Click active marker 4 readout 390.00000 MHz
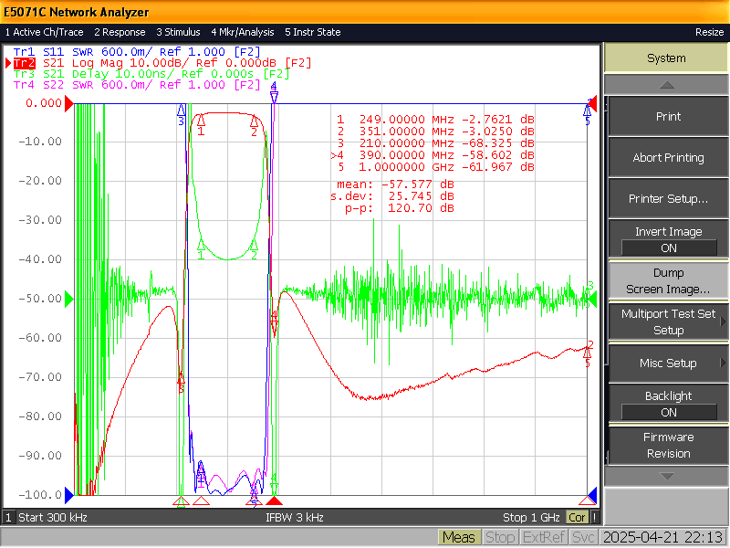Image resolution: width=730 pixels, height=548 pixels. [x=433, y=155]
